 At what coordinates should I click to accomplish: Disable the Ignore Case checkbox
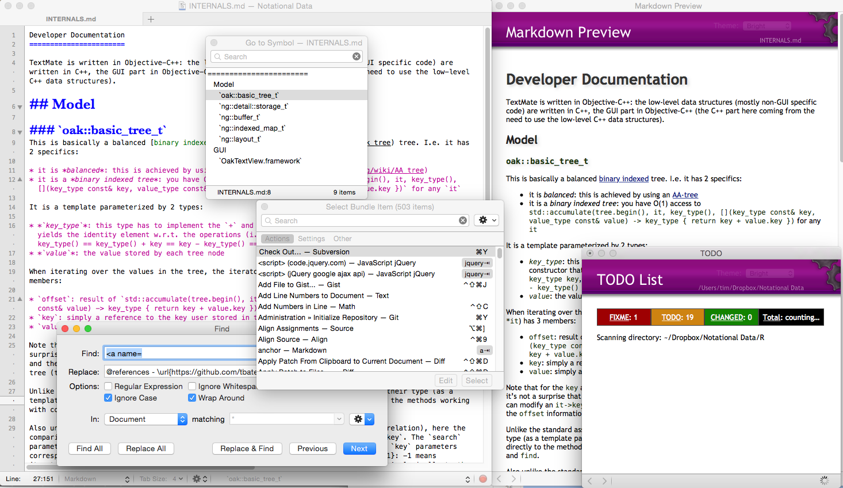108,398
